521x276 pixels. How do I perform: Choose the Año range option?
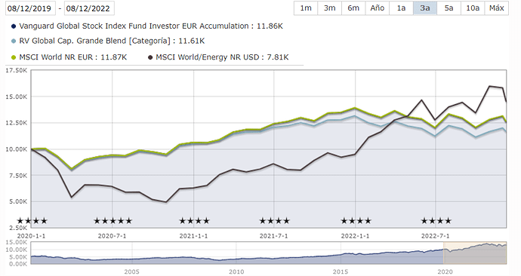pyautogui.click(x=378, y=8)
